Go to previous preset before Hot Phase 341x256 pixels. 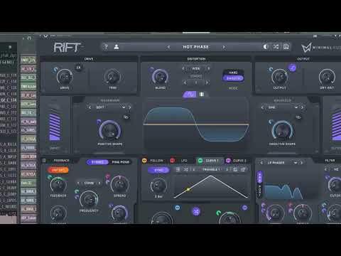coord(168,47)
